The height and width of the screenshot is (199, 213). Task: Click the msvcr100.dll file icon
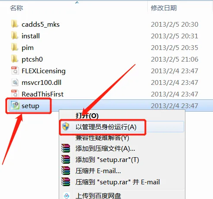pyautogui.click(x=15, y=82)
